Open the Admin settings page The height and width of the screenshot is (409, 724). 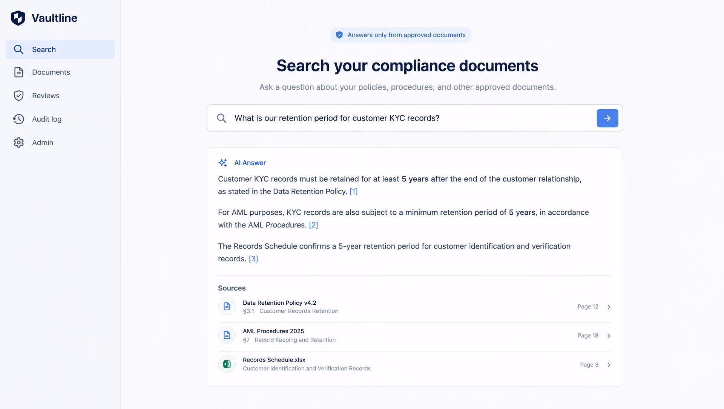click(60, 142)
